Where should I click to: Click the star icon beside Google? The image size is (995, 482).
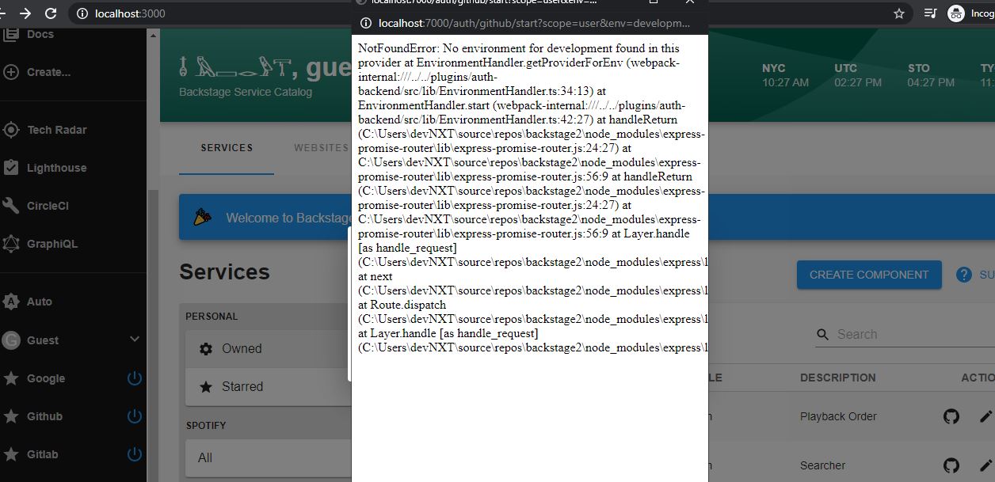tap(11, 378)
